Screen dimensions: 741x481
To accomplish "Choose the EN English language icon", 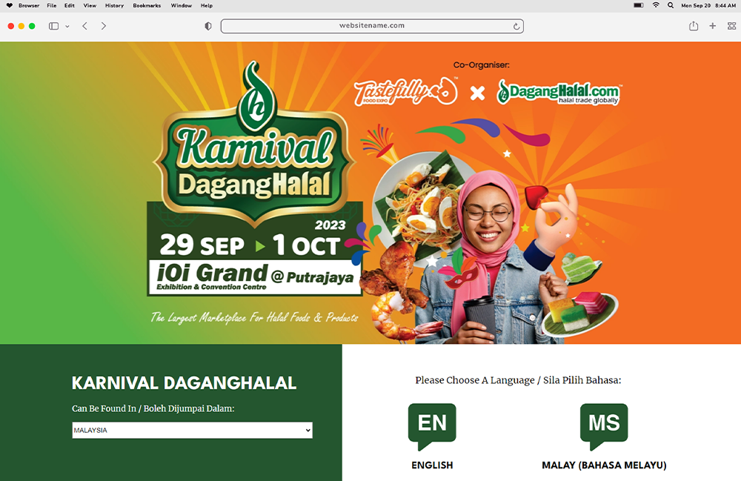I will [432, 427].
